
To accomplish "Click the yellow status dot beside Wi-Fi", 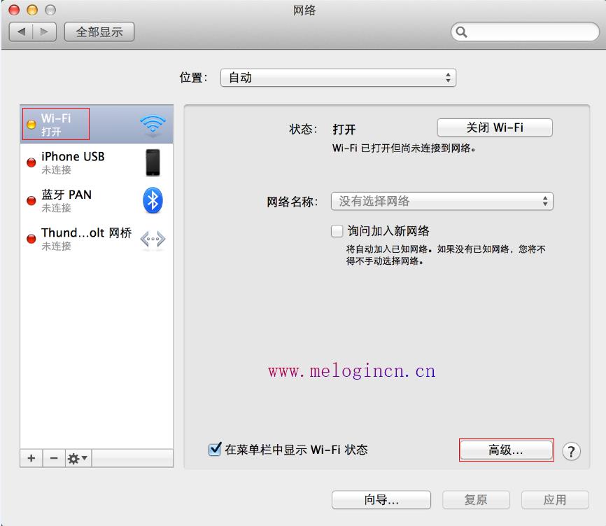I will click(31, 125).
